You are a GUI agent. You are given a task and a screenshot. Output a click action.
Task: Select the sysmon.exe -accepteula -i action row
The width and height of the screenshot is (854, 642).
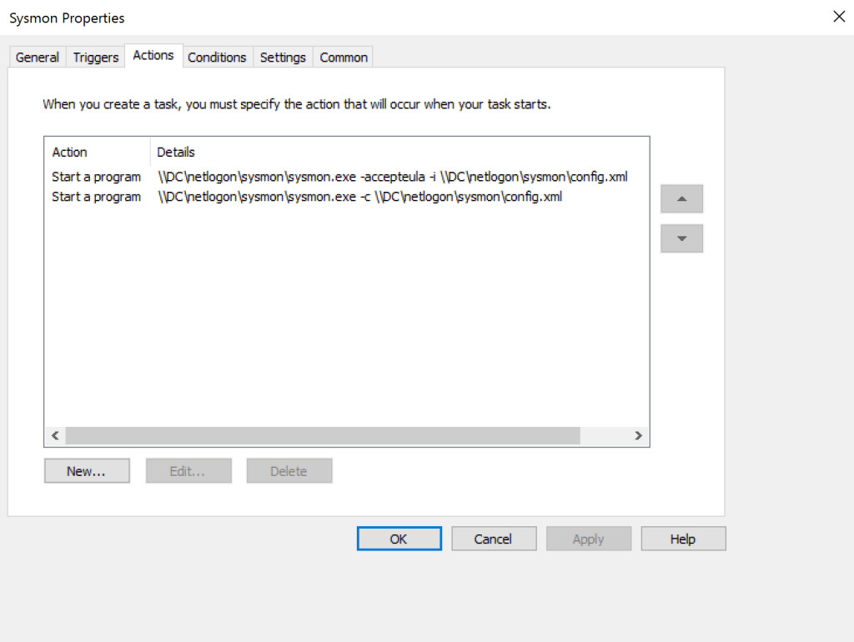334,177
